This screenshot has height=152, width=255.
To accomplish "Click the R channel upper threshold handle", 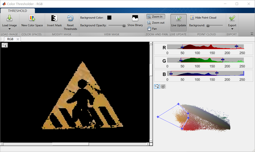I will [x=236, y=46].
